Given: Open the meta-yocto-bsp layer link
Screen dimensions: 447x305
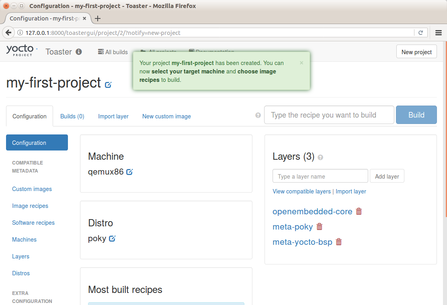Looking at the screenshot, I should coord(302,242).
